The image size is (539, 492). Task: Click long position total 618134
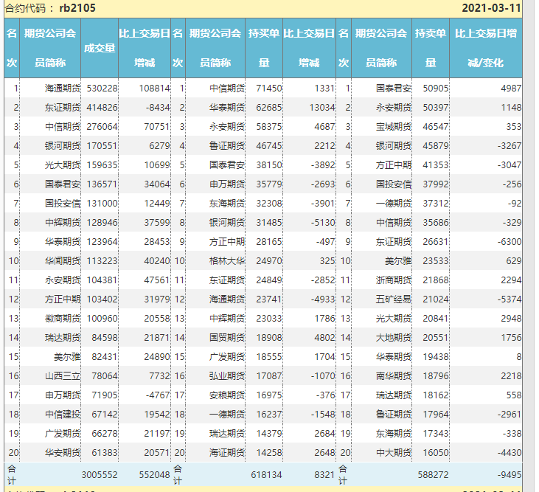[266, 475]
